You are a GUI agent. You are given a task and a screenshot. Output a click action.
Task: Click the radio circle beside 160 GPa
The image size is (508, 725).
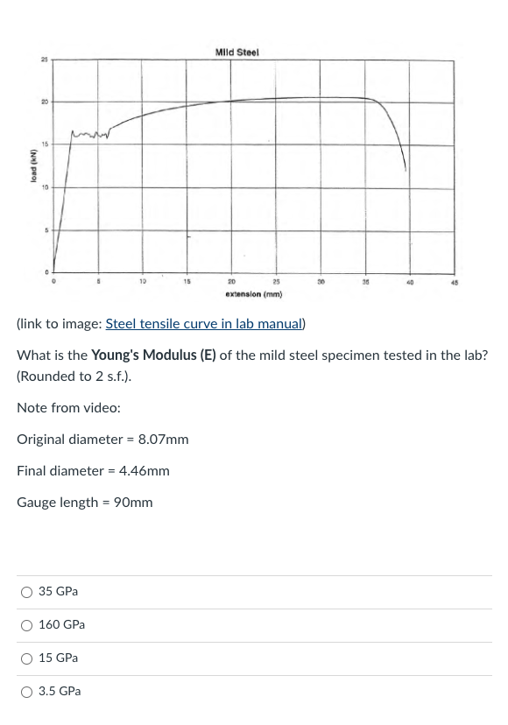click(x=27, y=625)
